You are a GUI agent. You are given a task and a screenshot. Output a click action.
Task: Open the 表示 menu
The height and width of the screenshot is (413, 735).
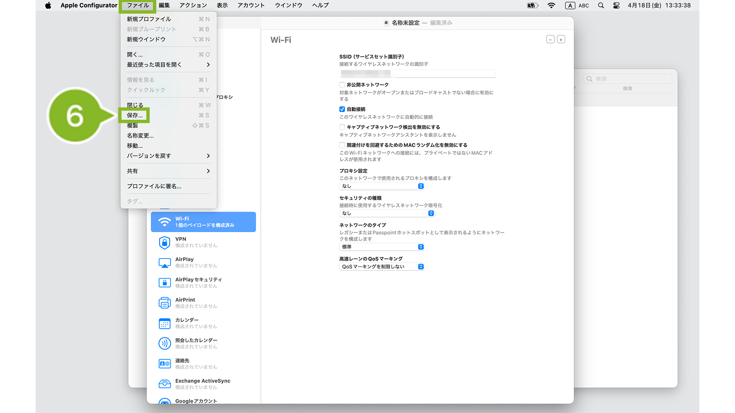tap(222, 5)
